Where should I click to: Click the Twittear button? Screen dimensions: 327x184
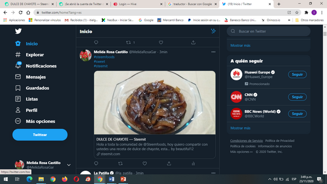point(40,134)
